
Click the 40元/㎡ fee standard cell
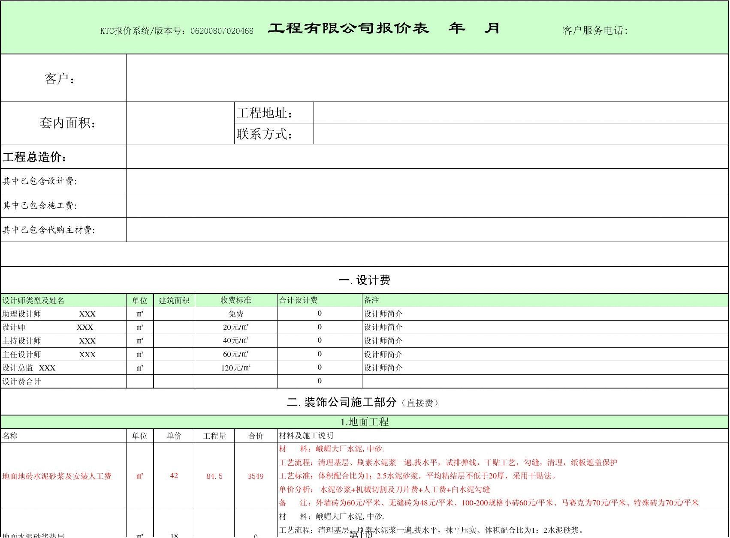tap(236, 341)
